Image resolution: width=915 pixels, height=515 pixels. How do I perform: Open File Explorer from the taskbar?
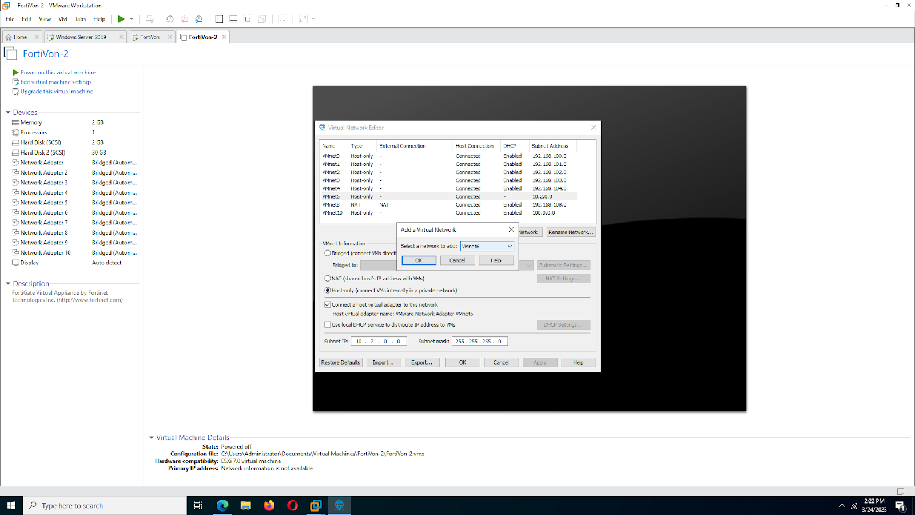[246, 505]
